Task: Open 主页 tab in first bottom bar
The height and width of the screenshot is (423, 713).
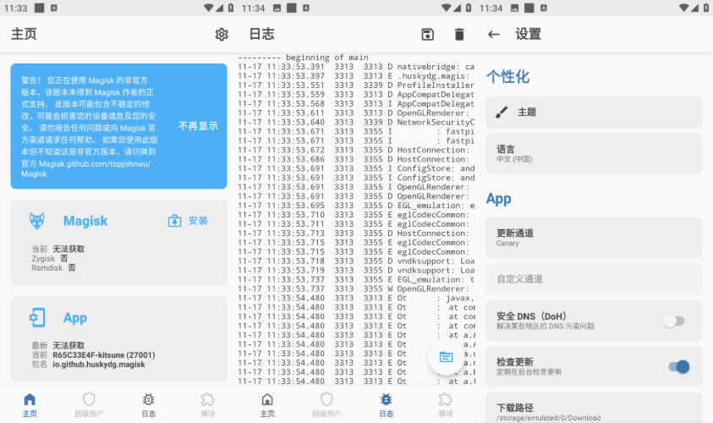Action: tap(30, 404)
